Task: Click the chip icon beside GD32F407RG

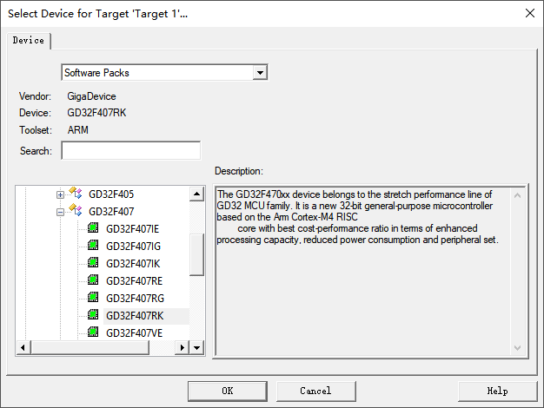Action: point(93,297)
